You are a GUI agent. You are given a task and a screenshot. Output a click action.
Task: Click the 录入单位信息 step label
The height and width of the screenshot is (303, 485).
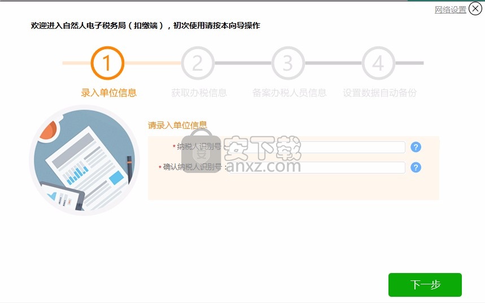pyautogui.click(x=108, y=93)
